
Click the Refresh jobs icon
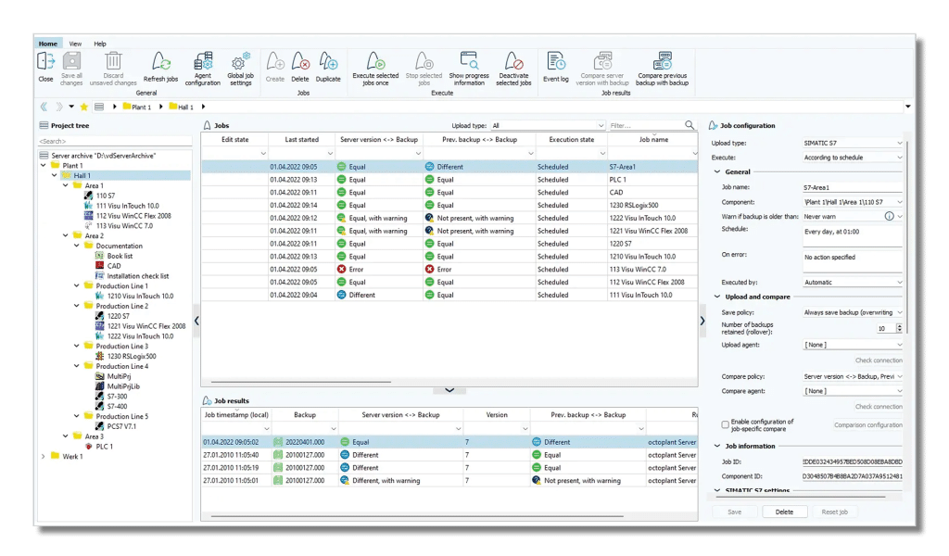160,62
